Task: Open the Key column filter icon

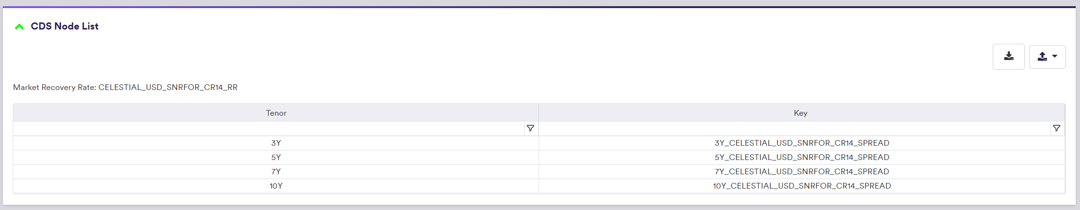Action: [1057, 129]
